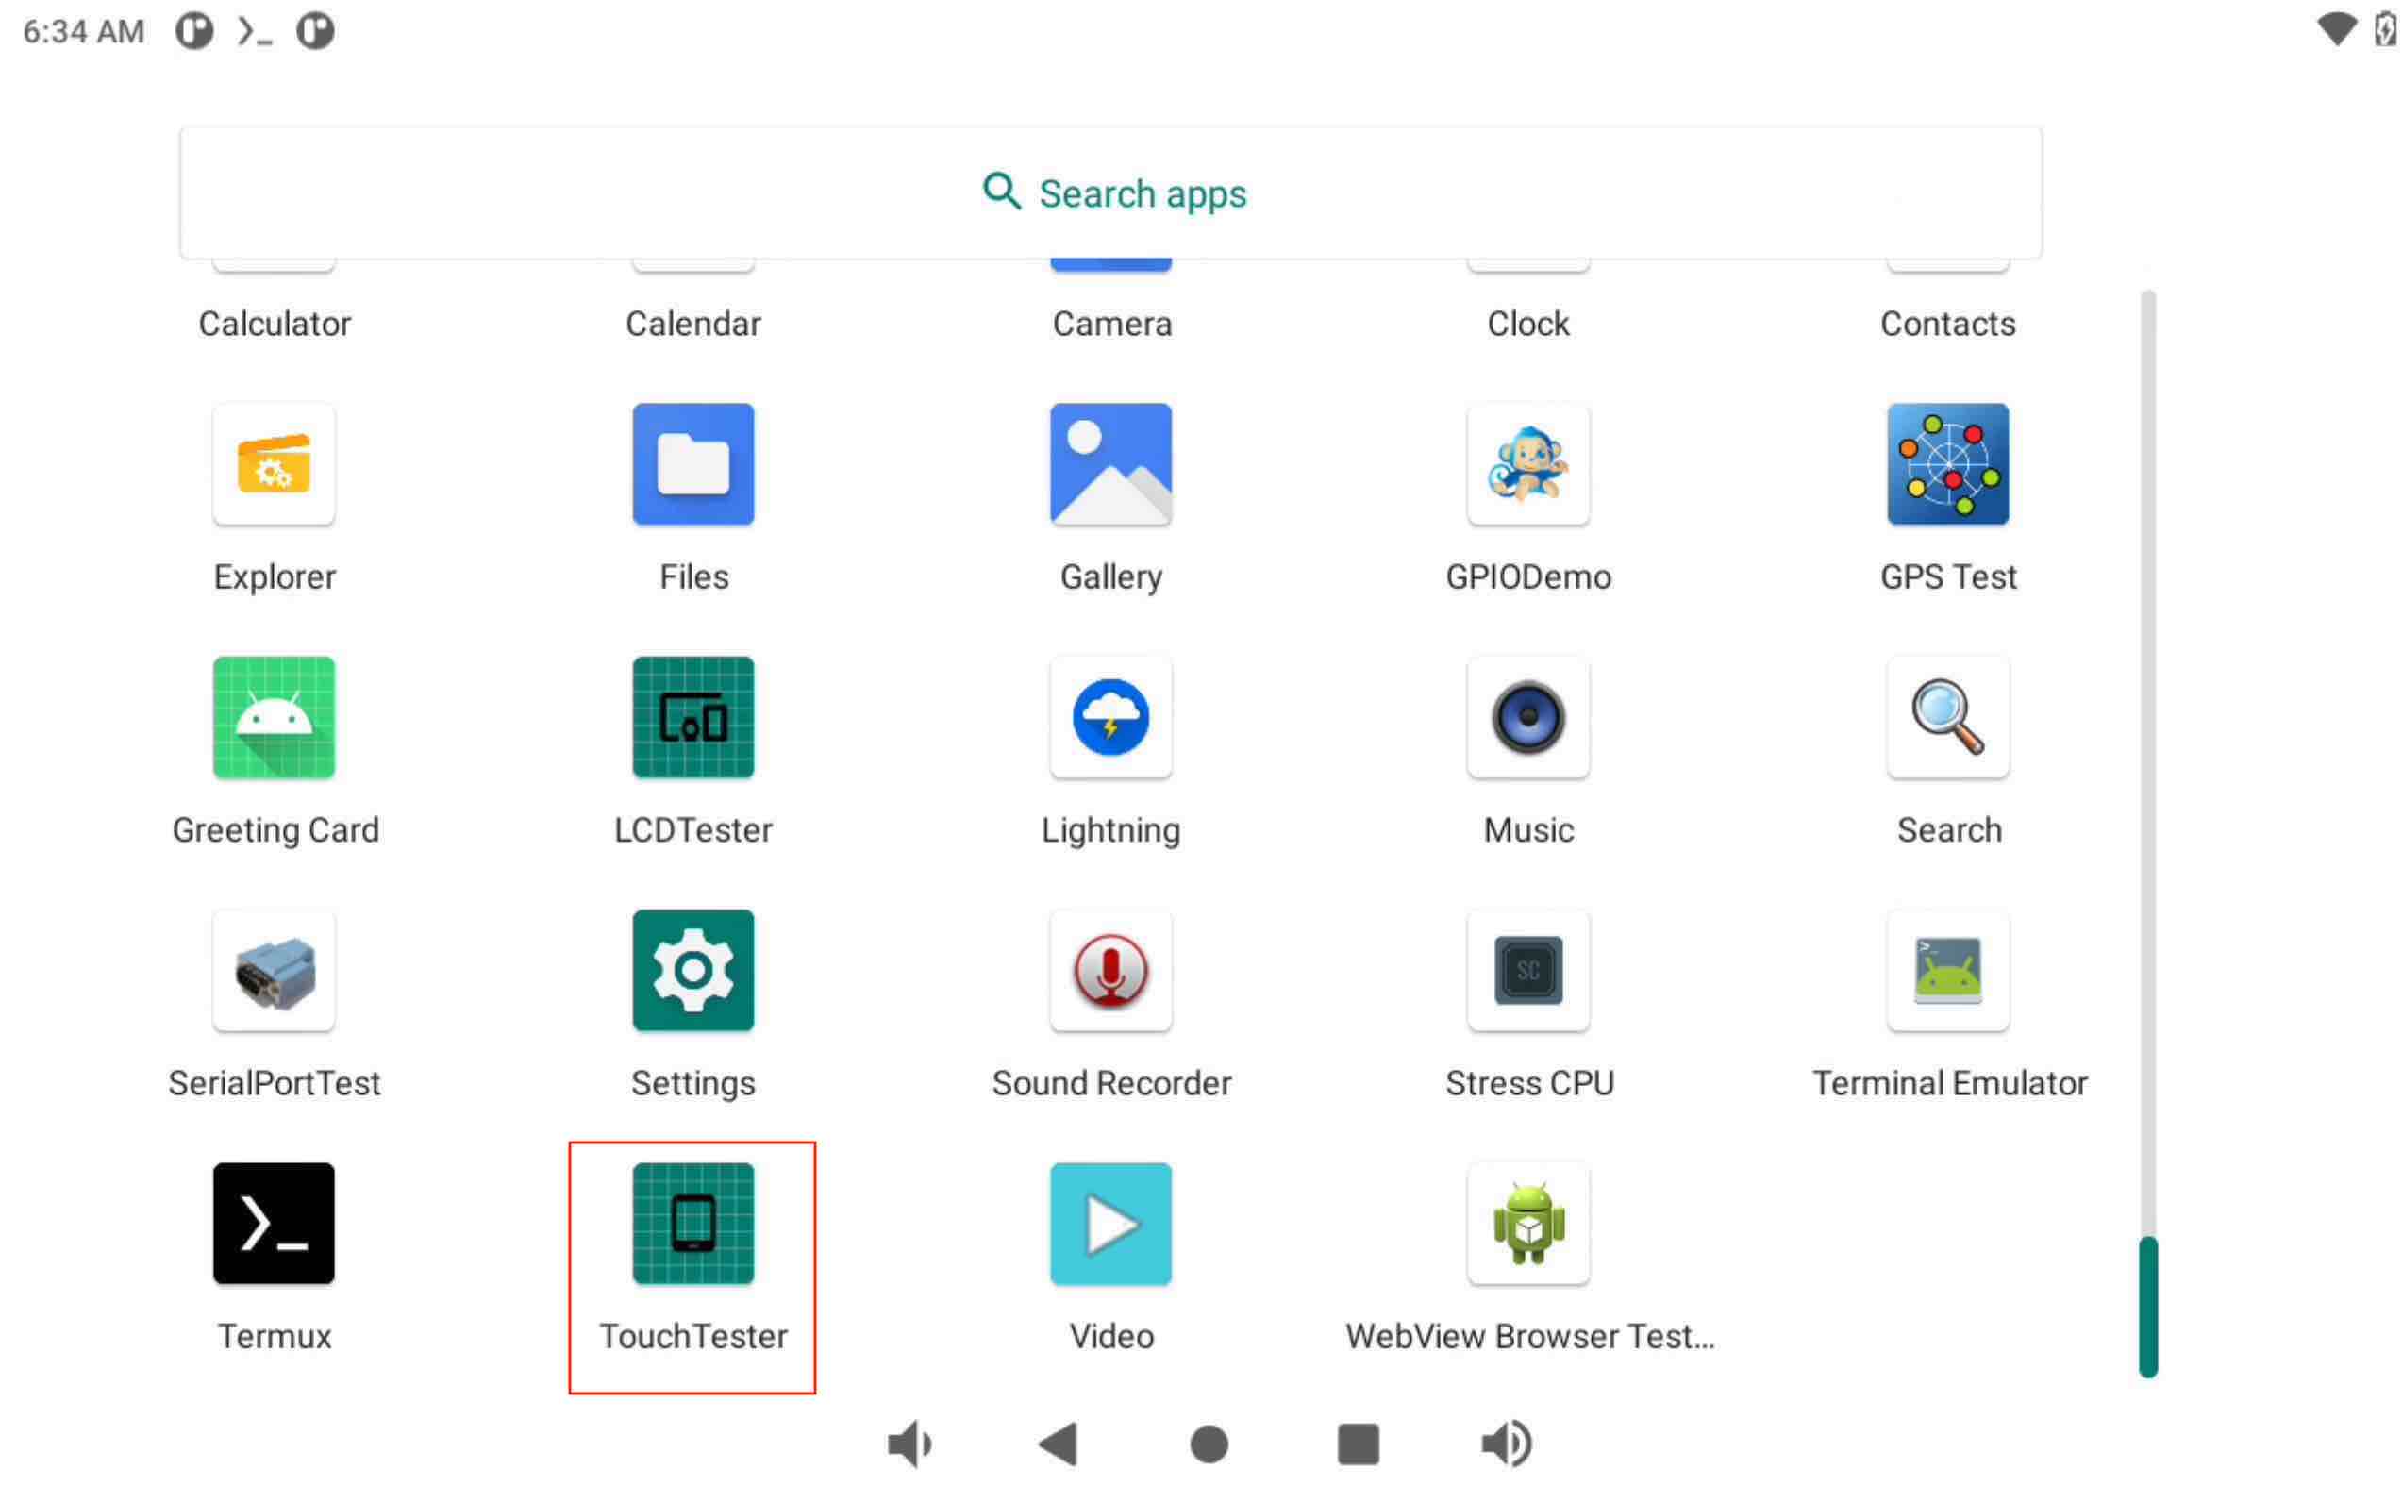Viewport: 2402px width, 1502px height.
Task: Tap the battery charging status icon
Action: (2384, 30)
